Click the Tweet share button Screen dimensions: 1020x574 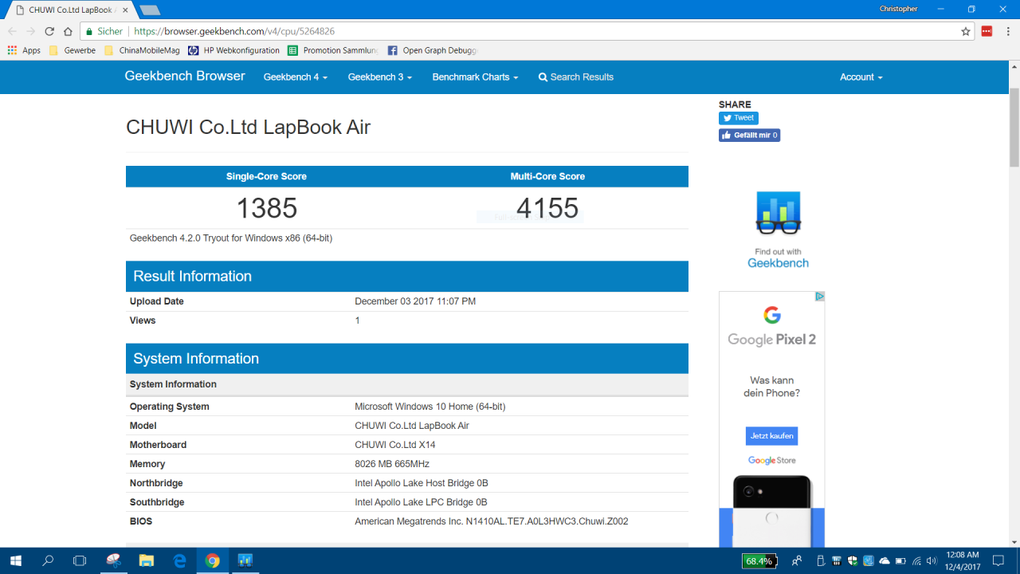[739, 118]
